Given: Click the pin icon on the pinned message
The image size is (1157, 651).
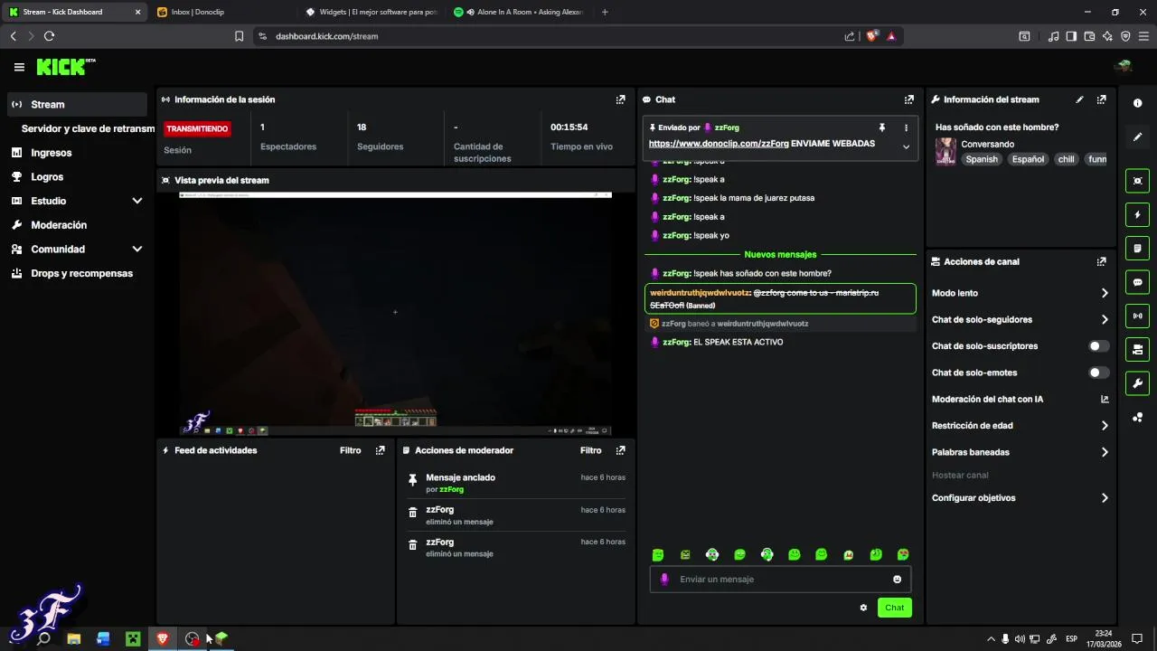Looking at the screenshot, I should pos(881,127).
